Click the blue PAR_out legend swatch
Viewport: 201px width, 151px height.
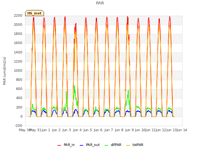81,145
